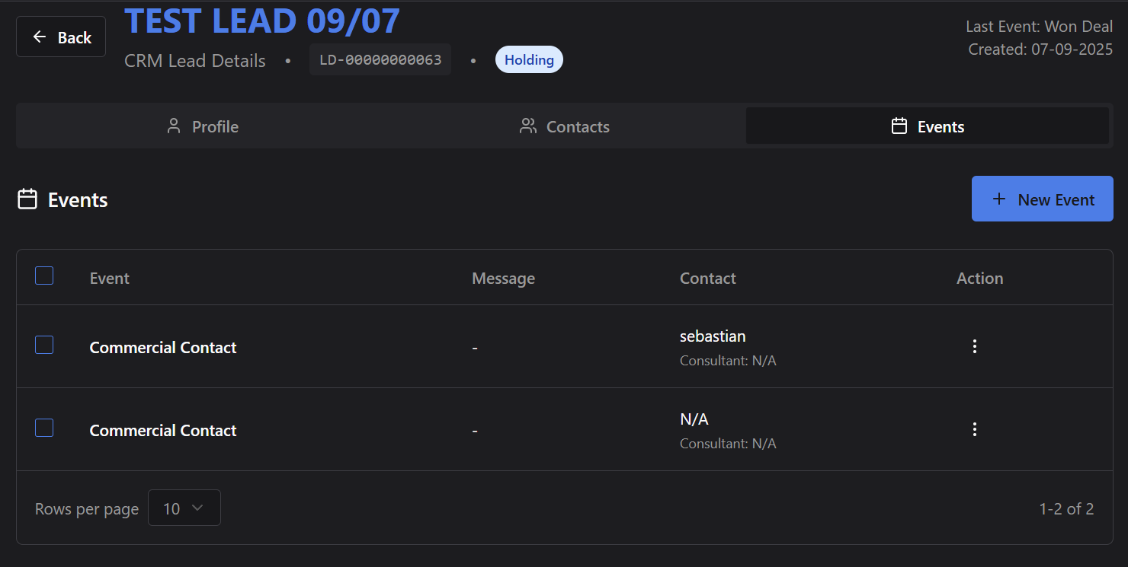Click the lead ID LD-00000000063 badge
This screenshot has height=567, width=1128.
pyautogui.click(x=380, y=60)
